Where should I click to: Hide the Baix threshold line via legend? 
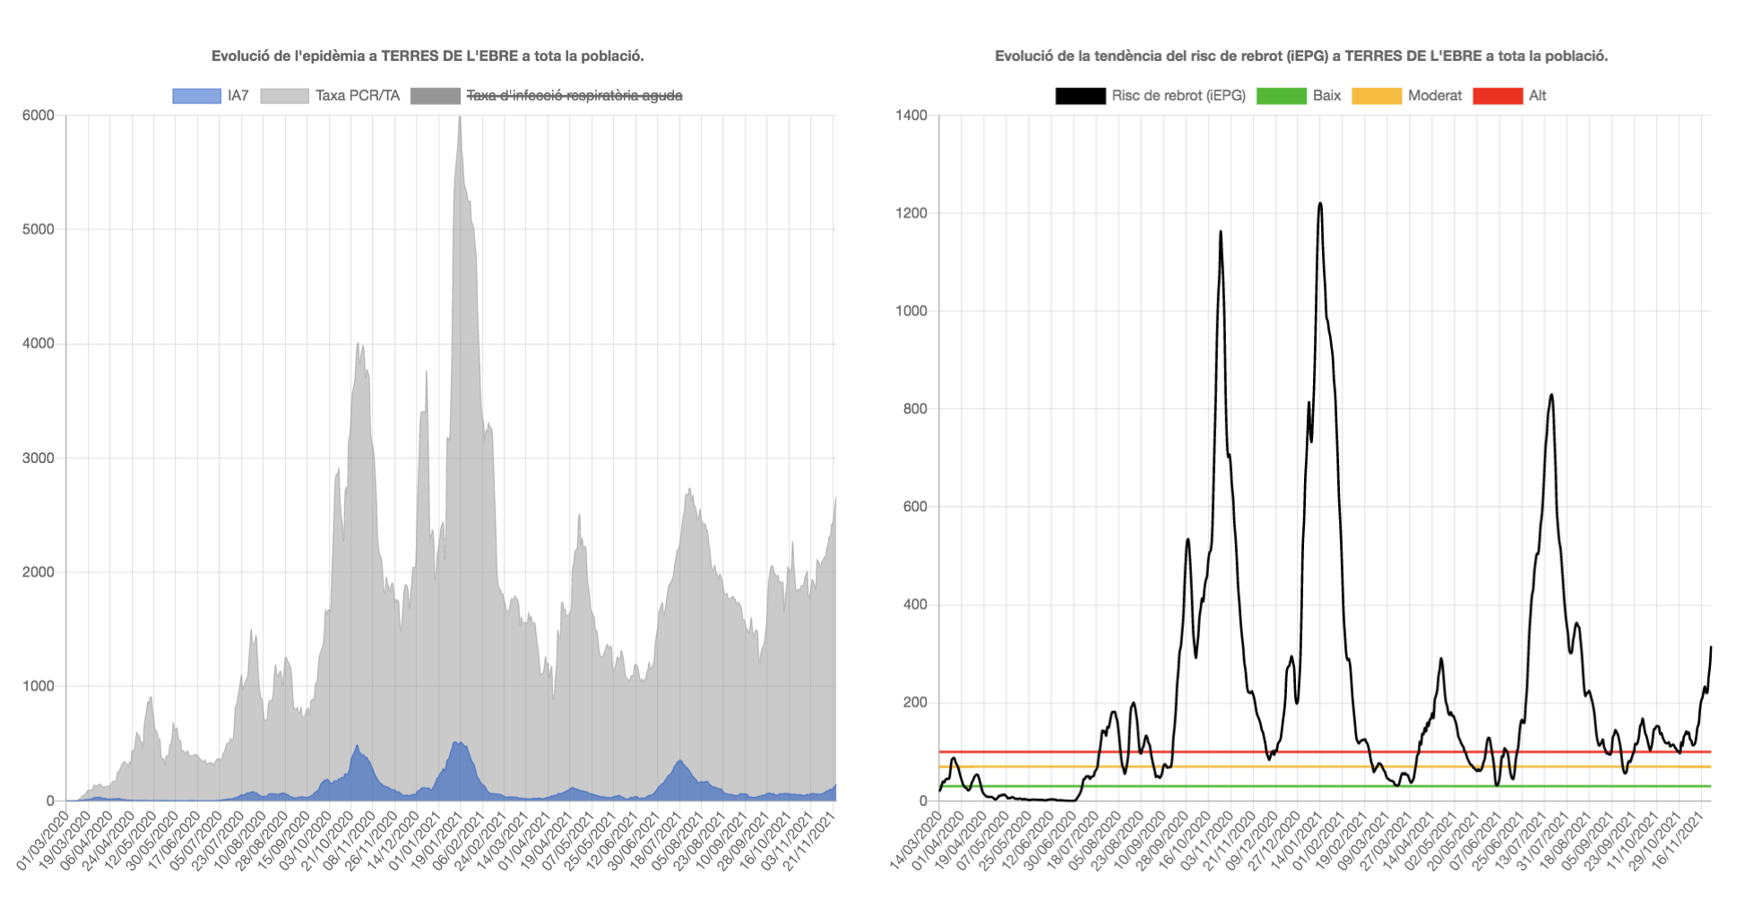(1326, 96)
